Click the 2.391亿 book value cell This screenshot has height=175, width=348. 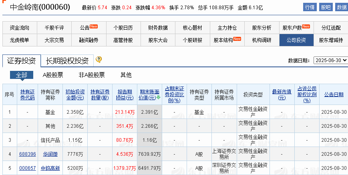tap(150, 112)
